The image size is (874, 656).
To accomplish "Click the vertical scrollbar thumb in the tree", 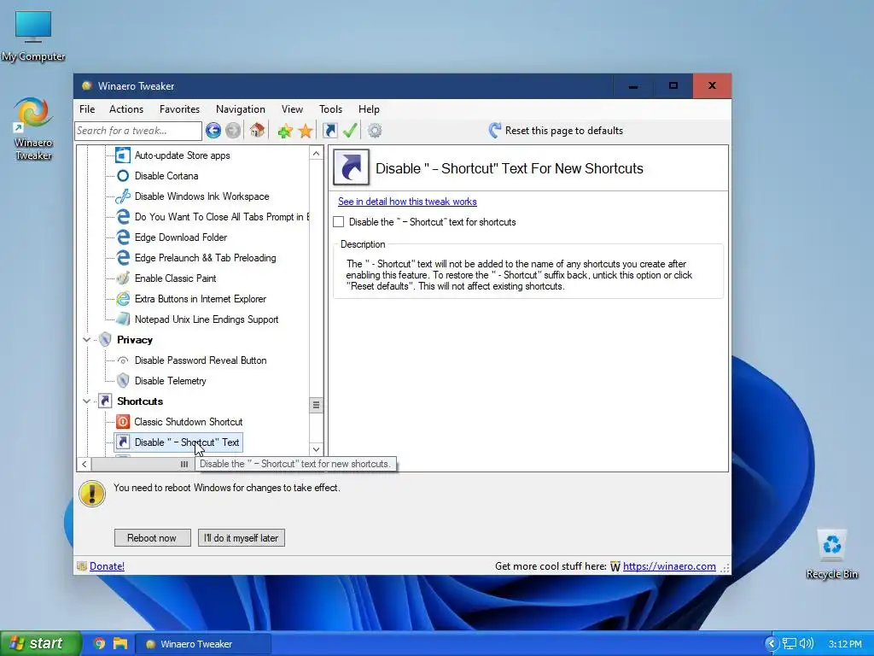I will click(x=316, y=405).
